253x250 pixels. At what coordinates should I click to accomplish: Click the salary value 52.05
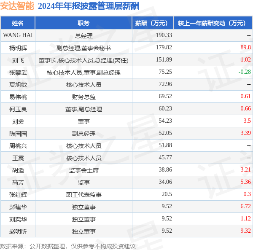pos(165,133)
